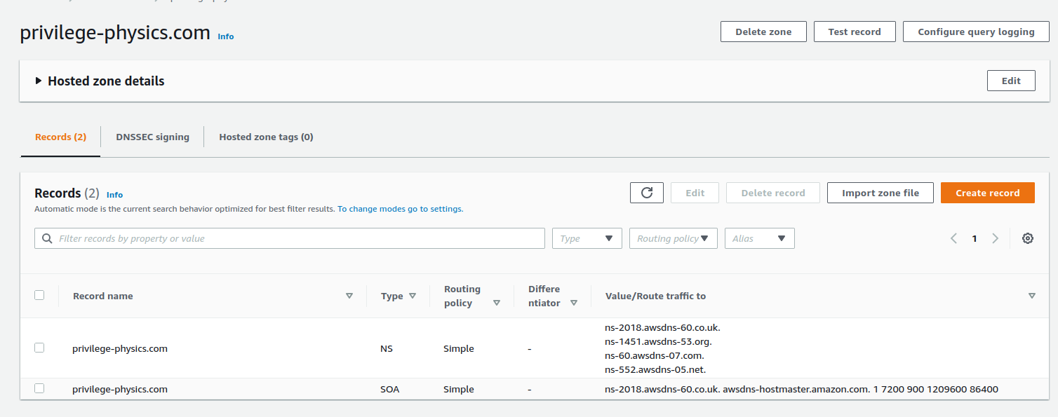Open Info link beside zone name
The image size is (1058, 417).
pos(226,36)
